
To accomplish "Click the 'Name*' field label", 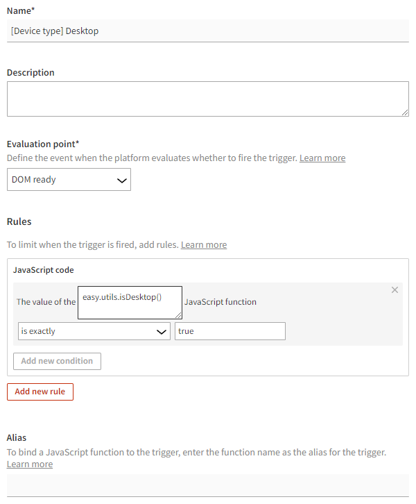I will pos(21,10).
